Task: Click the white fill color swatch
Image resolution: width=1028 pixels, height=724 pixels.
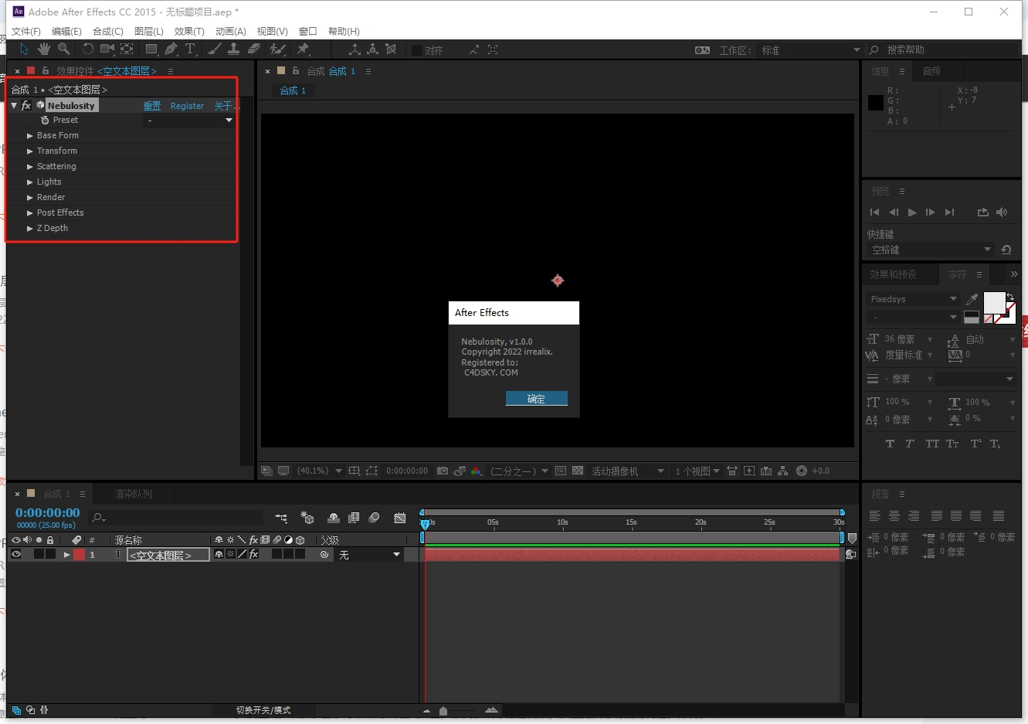Action: click(x=993, y=302)
